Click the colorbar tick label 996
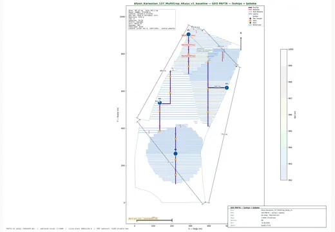The image size is (335, 232). 290,115
